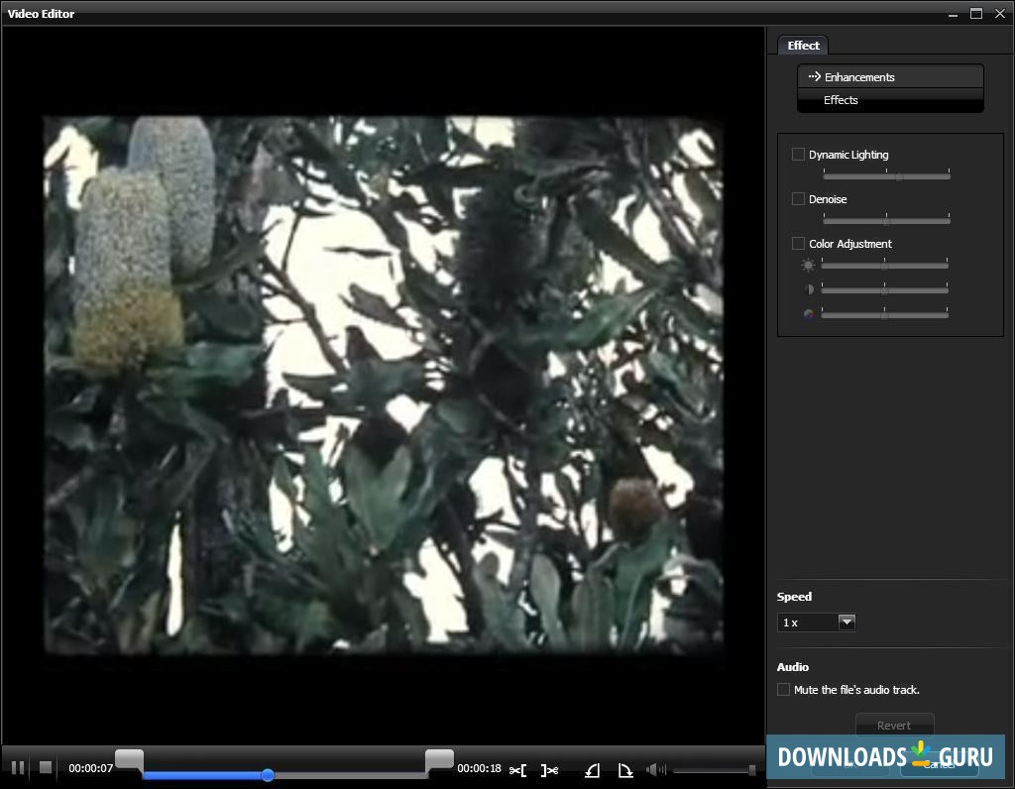Click the 00:00:07 current time label
1015x789 pixels.
pos(90,768)
